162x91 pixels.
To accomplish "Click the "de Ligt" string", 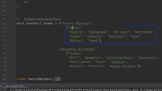I will tap(121, 32).
